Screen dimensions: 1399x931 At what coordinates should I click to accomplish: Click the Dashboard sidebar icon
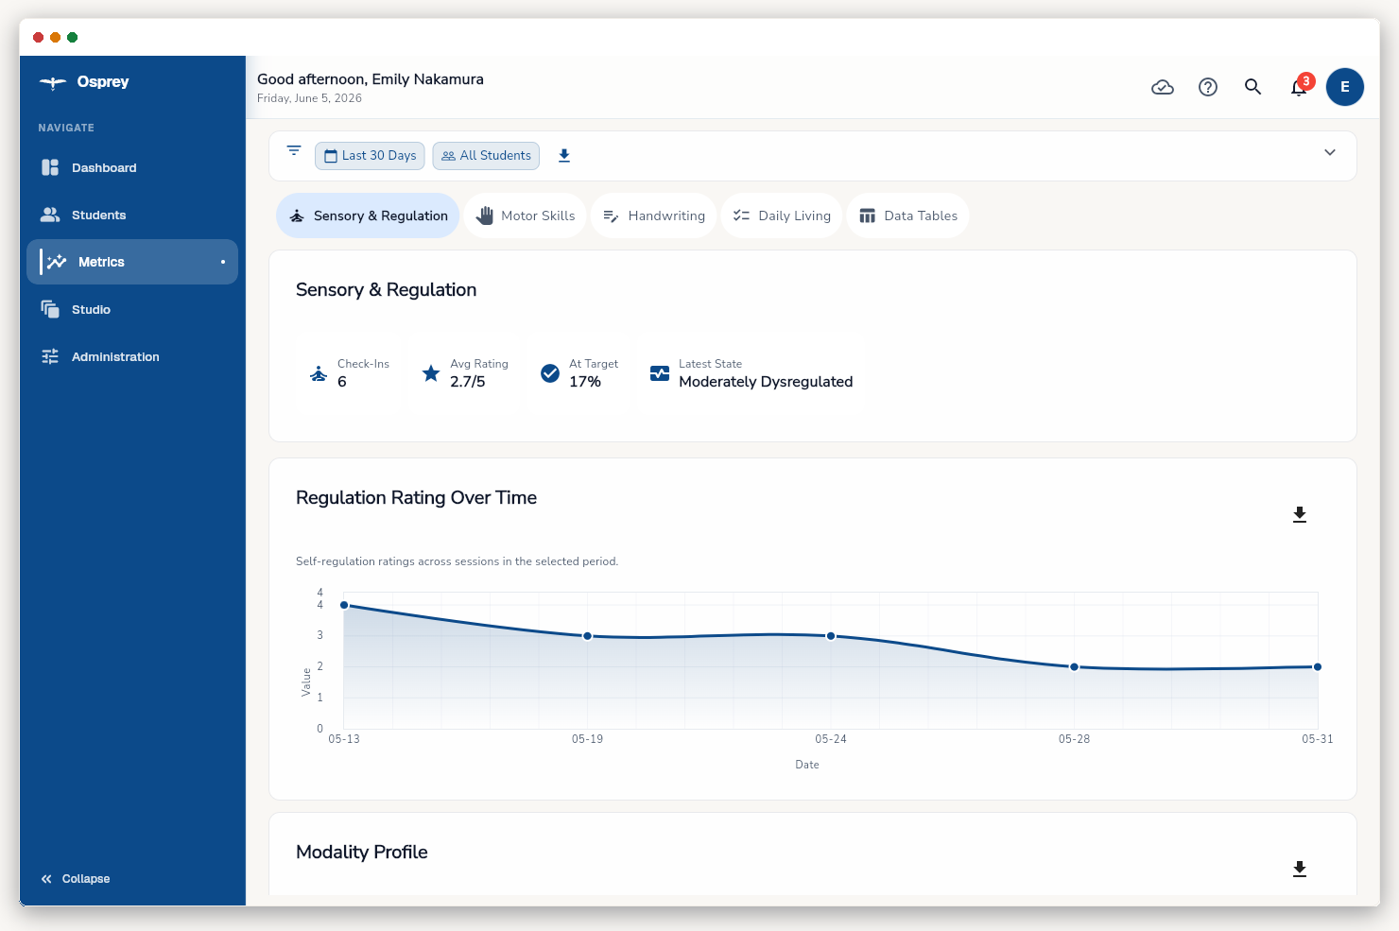click(x=50, y=167)
